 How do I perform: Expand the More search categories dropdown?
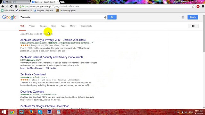tap(73, 26)
